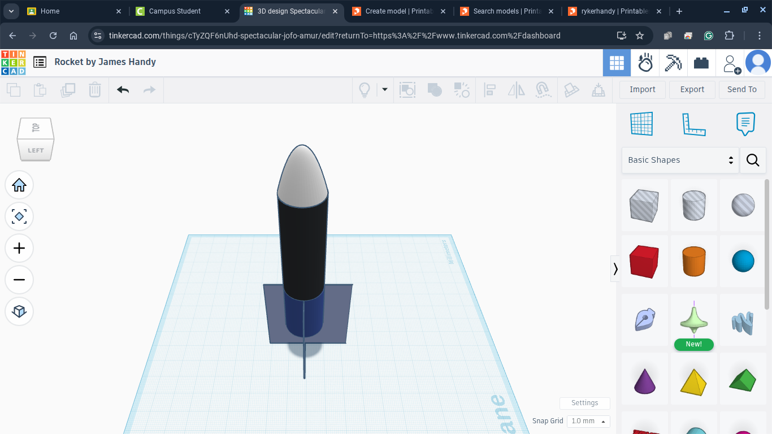This screenshot has width=772, height=434.
Task: Open the visibility options dropdown arrow
Action: tap(385, 89)
